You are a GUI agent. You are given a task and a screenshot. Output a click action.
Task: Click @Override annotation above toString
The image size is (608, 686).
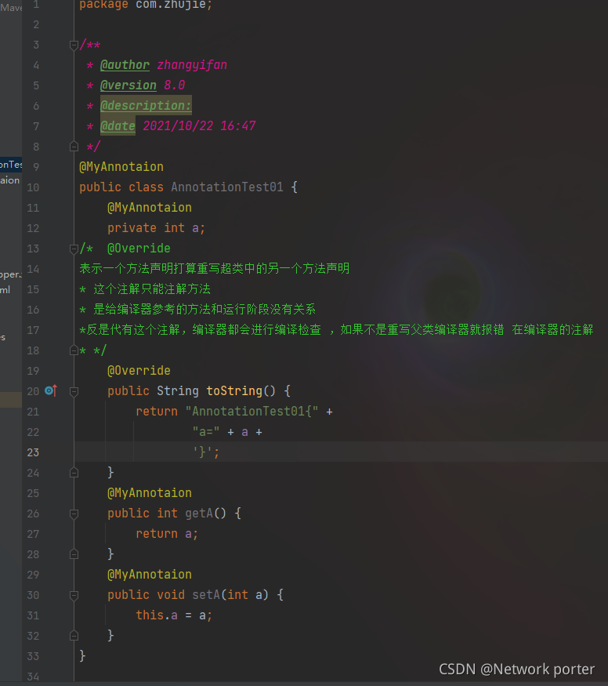[139, 371]
